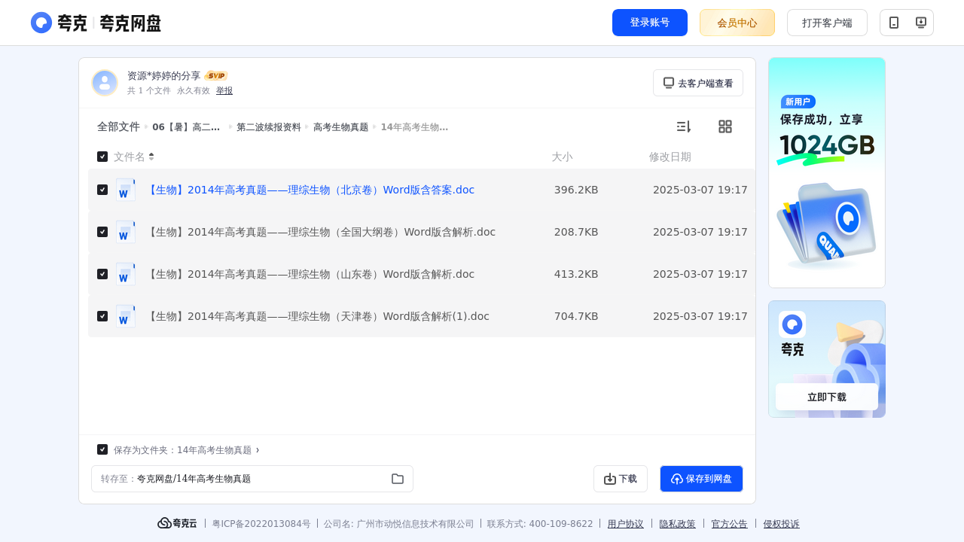Expand the 保存为文件夹 chevron arrow
The height and width of the screenshot is (542, 964).
pos(258,449)
